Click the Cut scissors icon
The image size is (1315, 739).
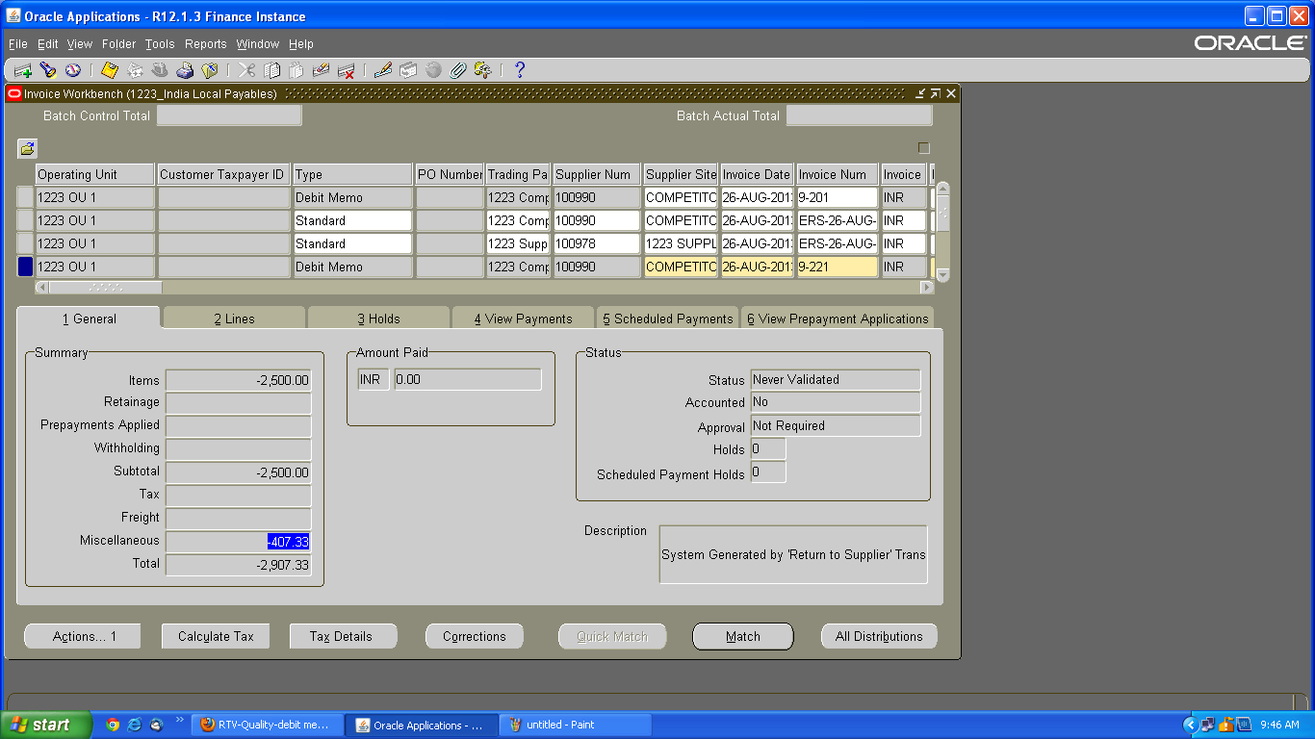pos(247,70)
